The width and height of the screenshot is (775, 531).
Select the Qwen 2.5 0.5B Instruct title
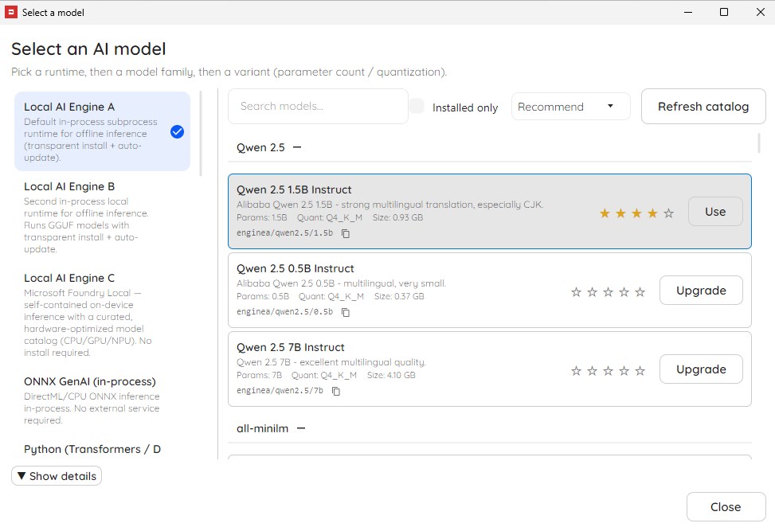[295, 268]
